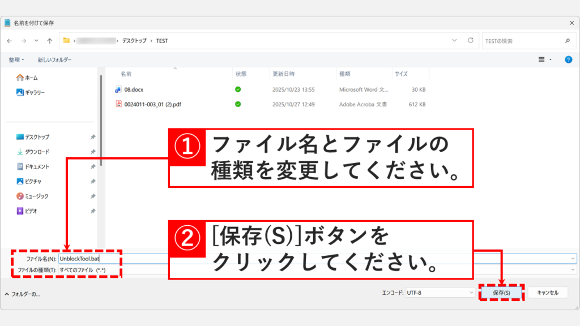Expand the address bar path history dropdown

click(454, 41)
